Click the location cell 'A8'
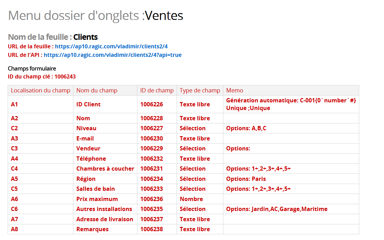The width and height of the screenshot is (384, 240). pos(40,229)
